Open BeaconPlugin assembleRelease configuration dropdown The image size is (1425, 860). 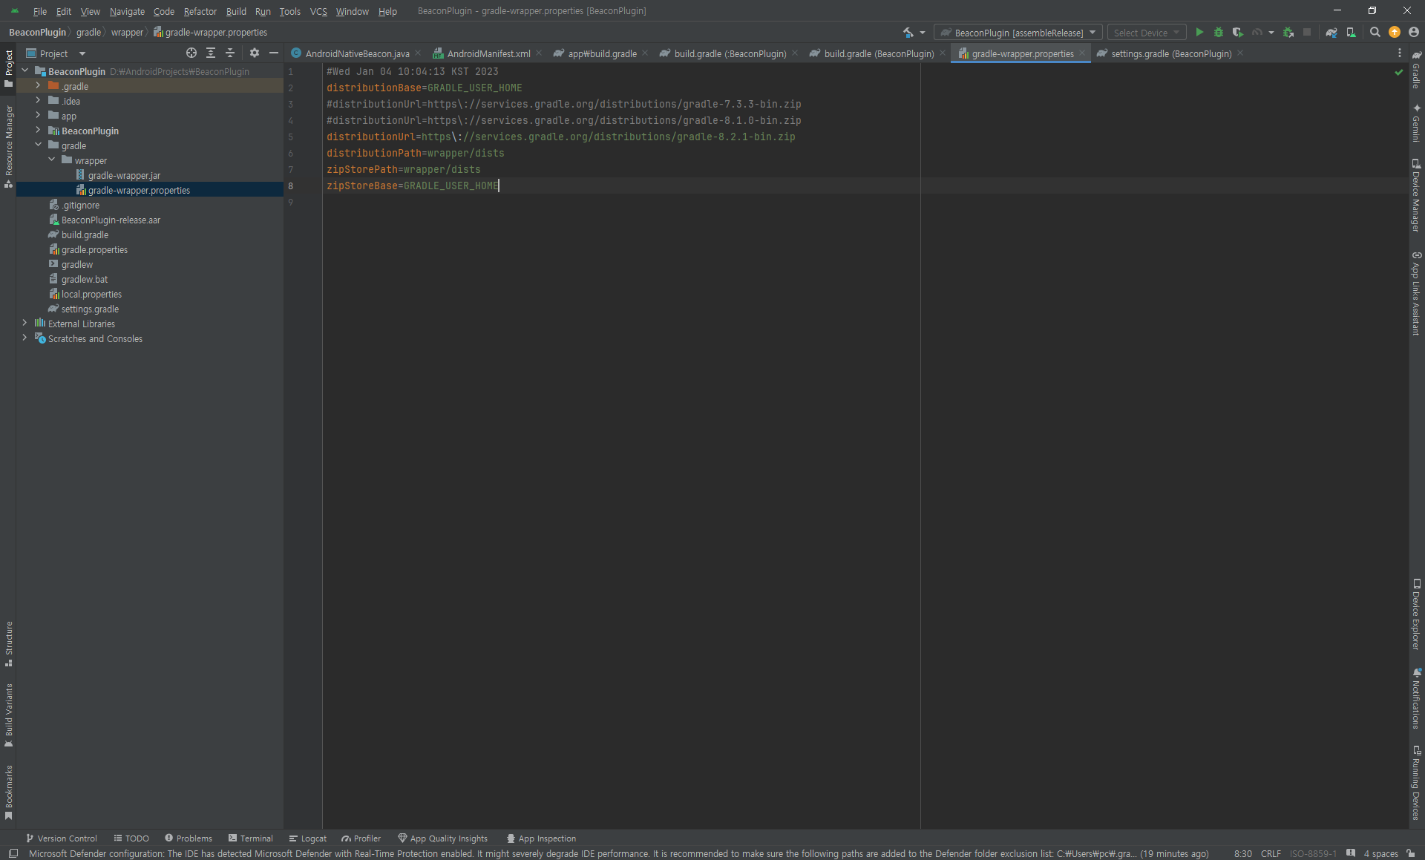[x=1018, y=33]
